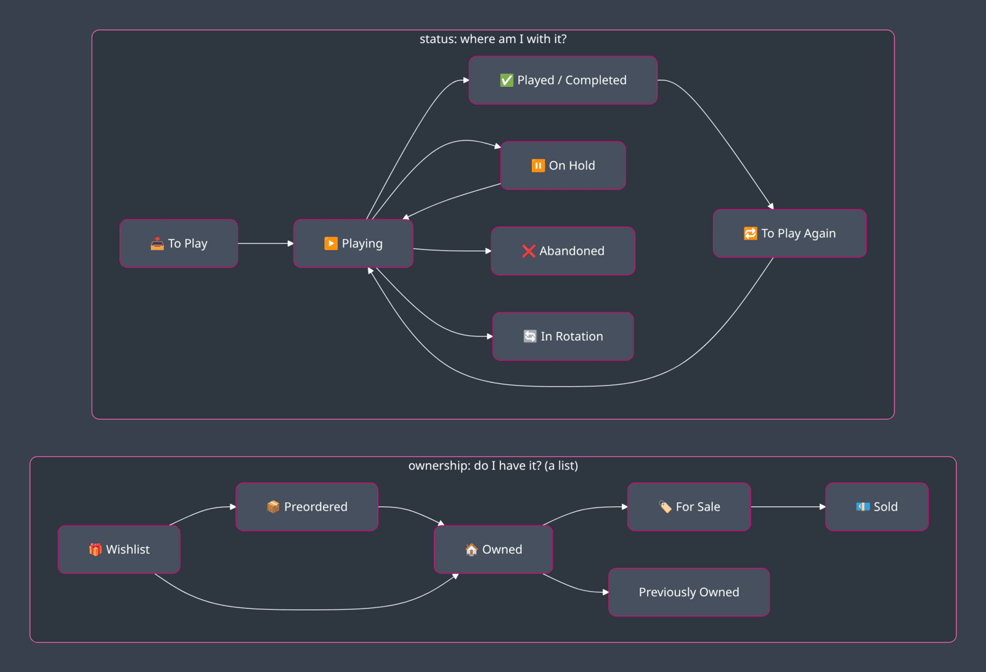Viewport: 986px width, 672px height.
Task: Click the 'status: where am I with it?' title
Action: (493, 39)
